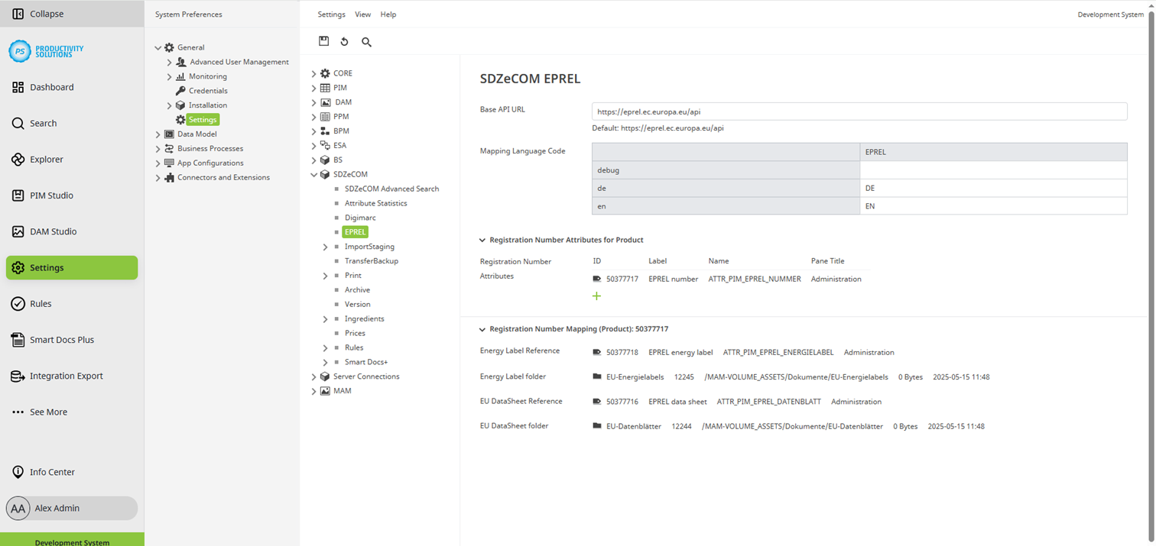The image size is (1156, 546).
Task: Click the Rules icon in the sidebar
Action: click(x=18, y=303)
